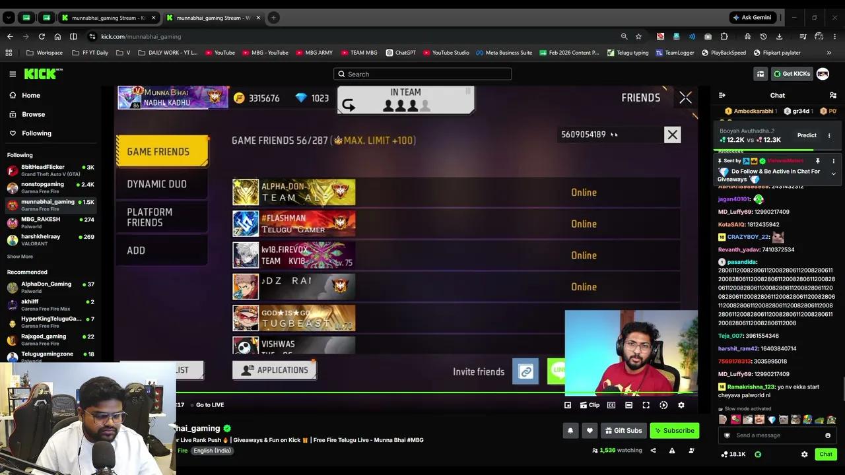Viewport: 845px width, 475px height.
Task: Click the Kick search field
Action: [x=422, y=74]
